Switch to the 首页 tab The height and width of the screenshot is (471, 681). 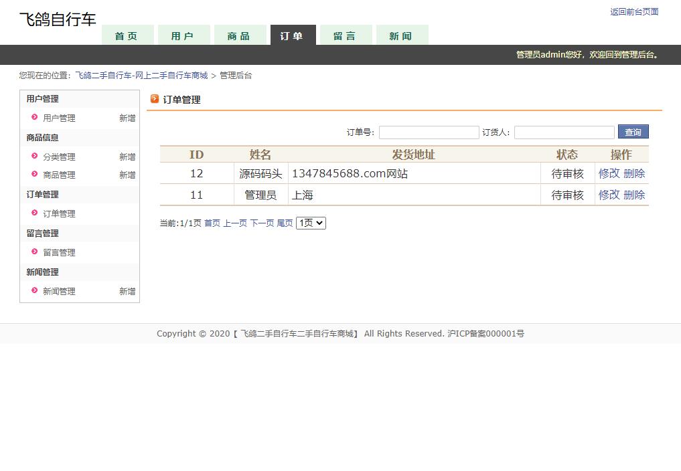pos(127,36)
